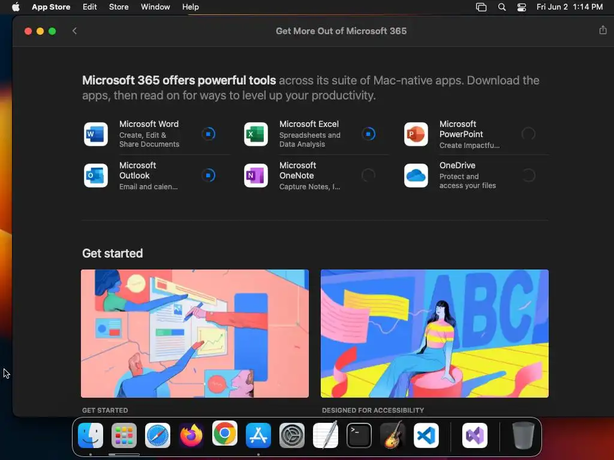Image resolution: width=614 pixels, height=460 pixels.
Task: Click the OneNote loading spinner
Action: pos(368,175)
